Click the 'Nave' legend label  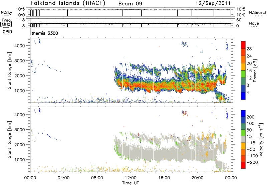click(x=254, y=23)
